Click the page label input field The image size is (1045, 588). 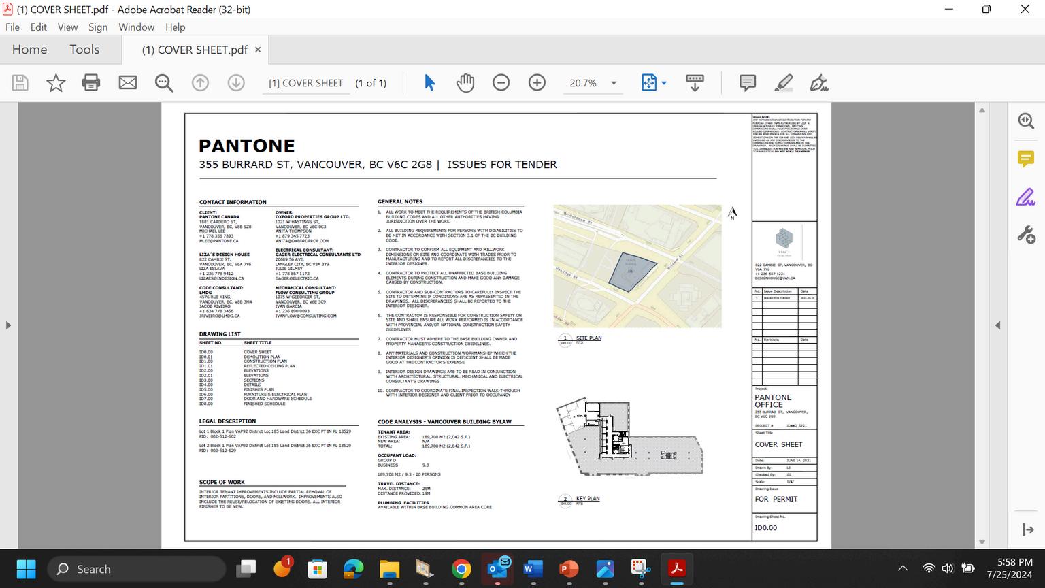[x=305, y=83]
